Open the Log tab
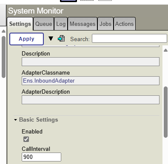This screenshot has height=164, width=168. click(61, 24)
